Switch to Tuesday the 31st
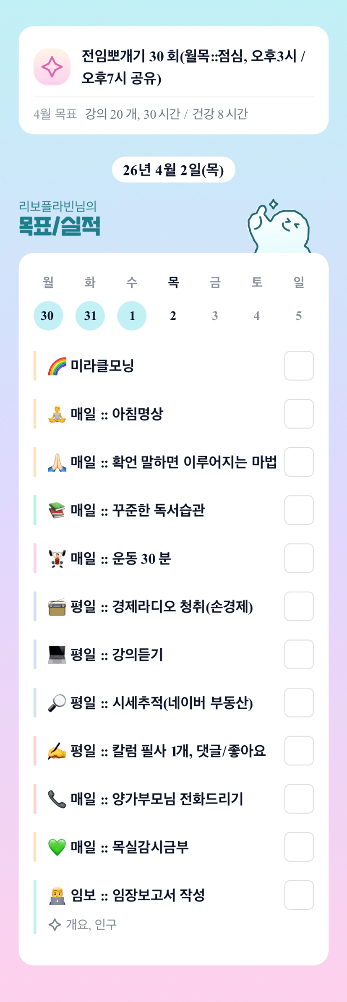The height and width of the screenshot is (1002, 347). click(90, 316)
